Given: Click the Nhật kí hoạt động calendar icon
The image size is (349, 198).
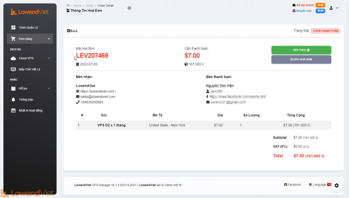Looking at the screenshot, I should point(13,111).
